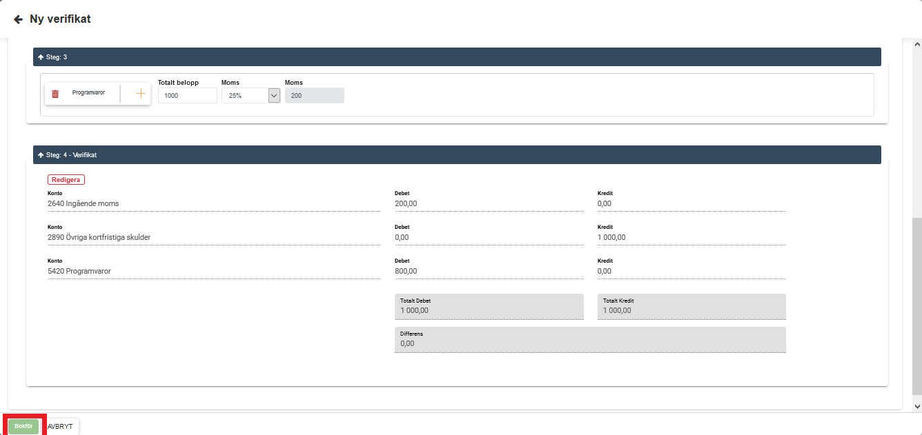This screenshot has height=435, width=922.
Task: Add a new row with the orange plus icon
Action: click(141, 94)
